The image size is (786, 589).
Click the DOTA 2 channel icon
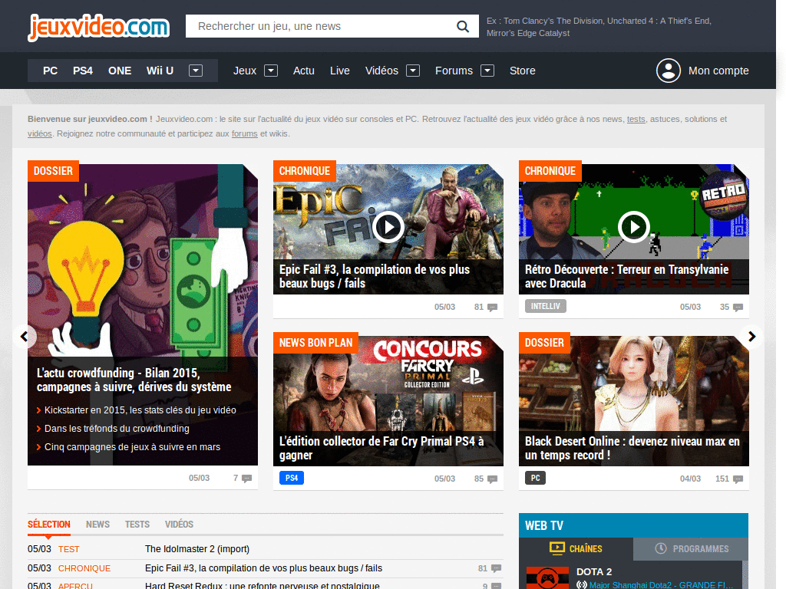(x=547, y=577)
